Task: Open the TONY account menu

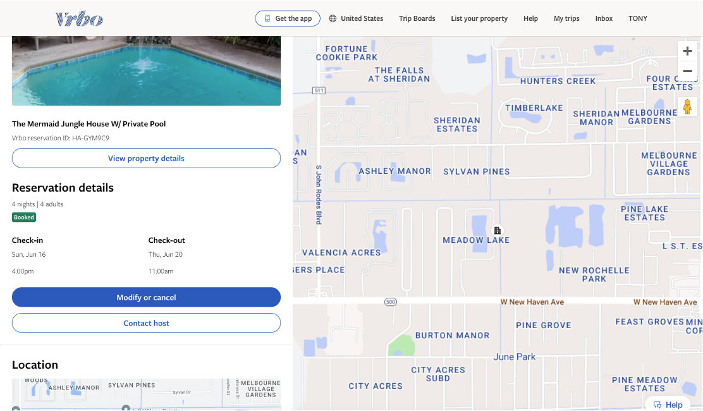Action: (x=637, y=18)
